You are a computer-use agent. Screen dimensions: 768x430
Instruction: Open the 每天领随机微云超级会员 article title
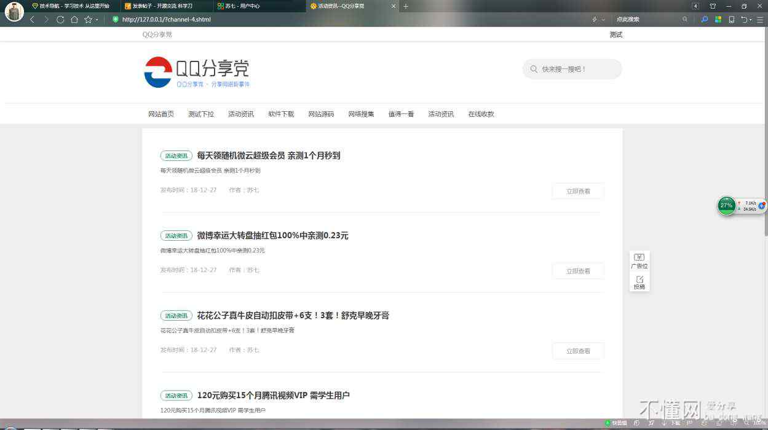tap(268, 155)
